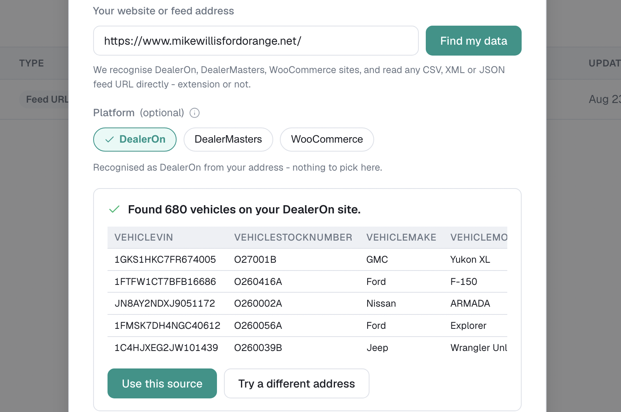
Task: Select the DealerMasters platform chip
Action: (228, 140)
